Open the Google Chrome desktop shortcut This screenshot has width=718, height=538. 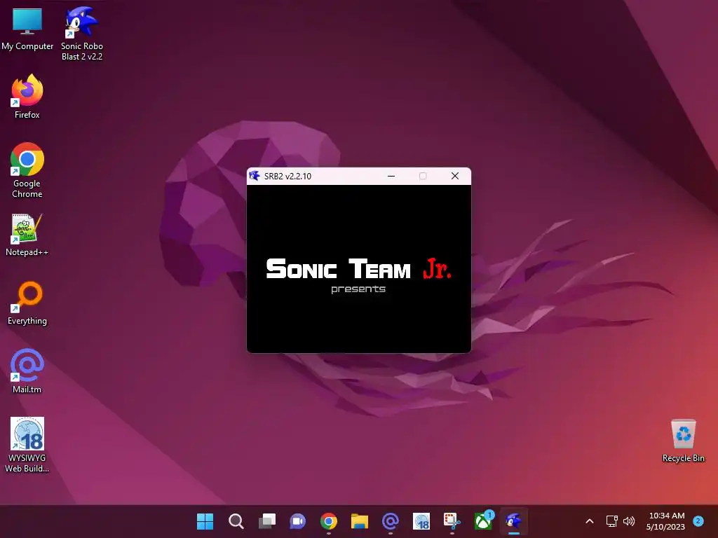click(27, 170)
